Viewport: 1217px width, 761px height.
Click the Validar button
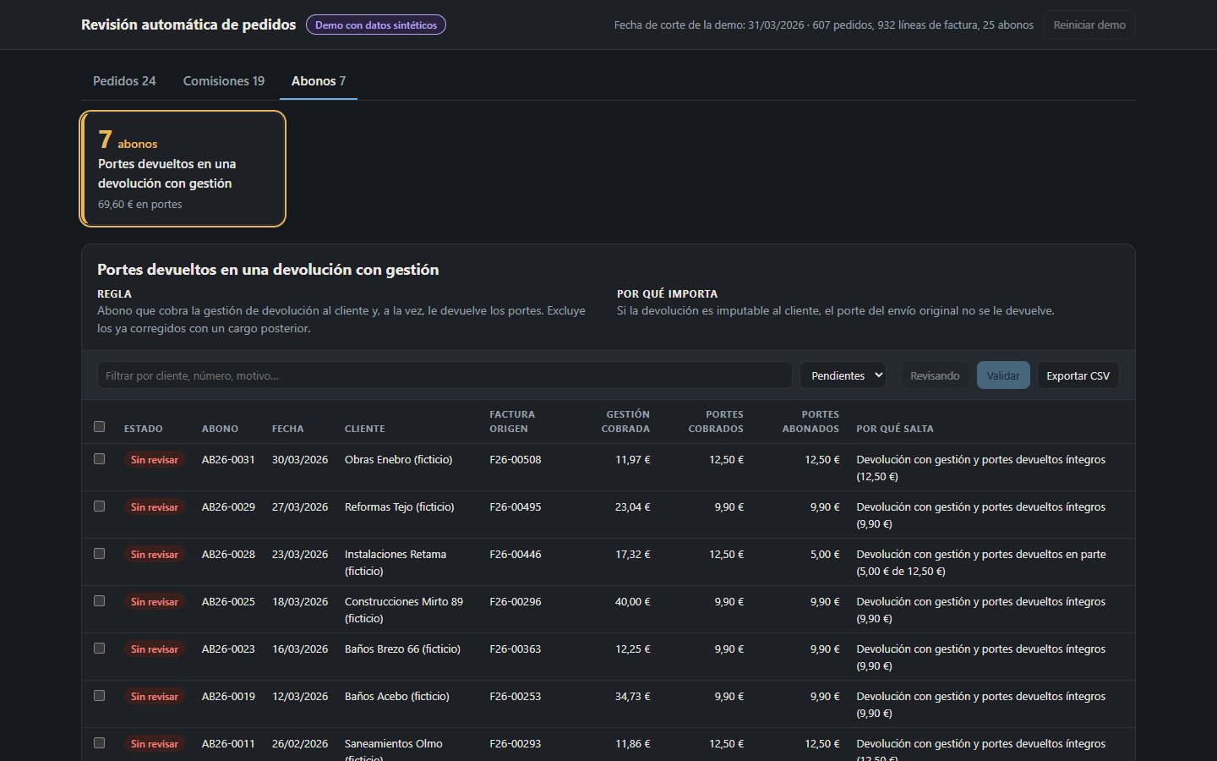[x=1003, y=375]
